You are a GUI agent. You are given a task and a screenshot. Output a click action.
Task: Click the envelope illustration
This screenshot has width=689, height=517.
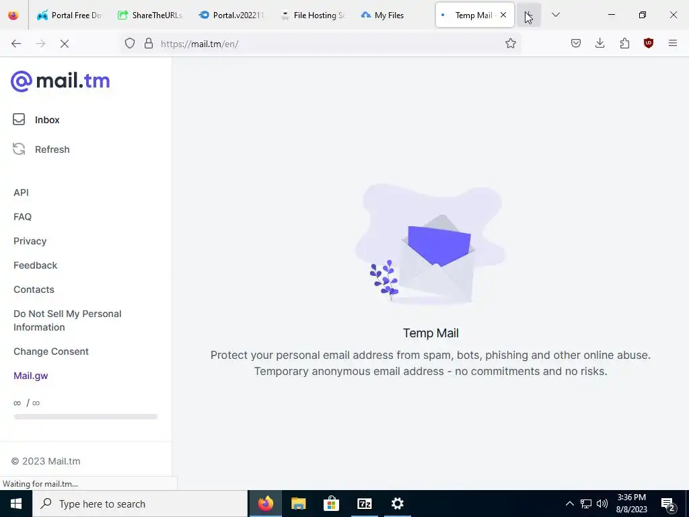[x=431, y=244]
